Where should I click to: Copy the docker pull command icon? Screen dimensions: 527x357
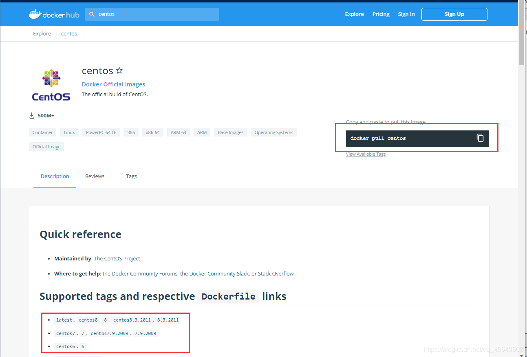(x=480, y=138)
